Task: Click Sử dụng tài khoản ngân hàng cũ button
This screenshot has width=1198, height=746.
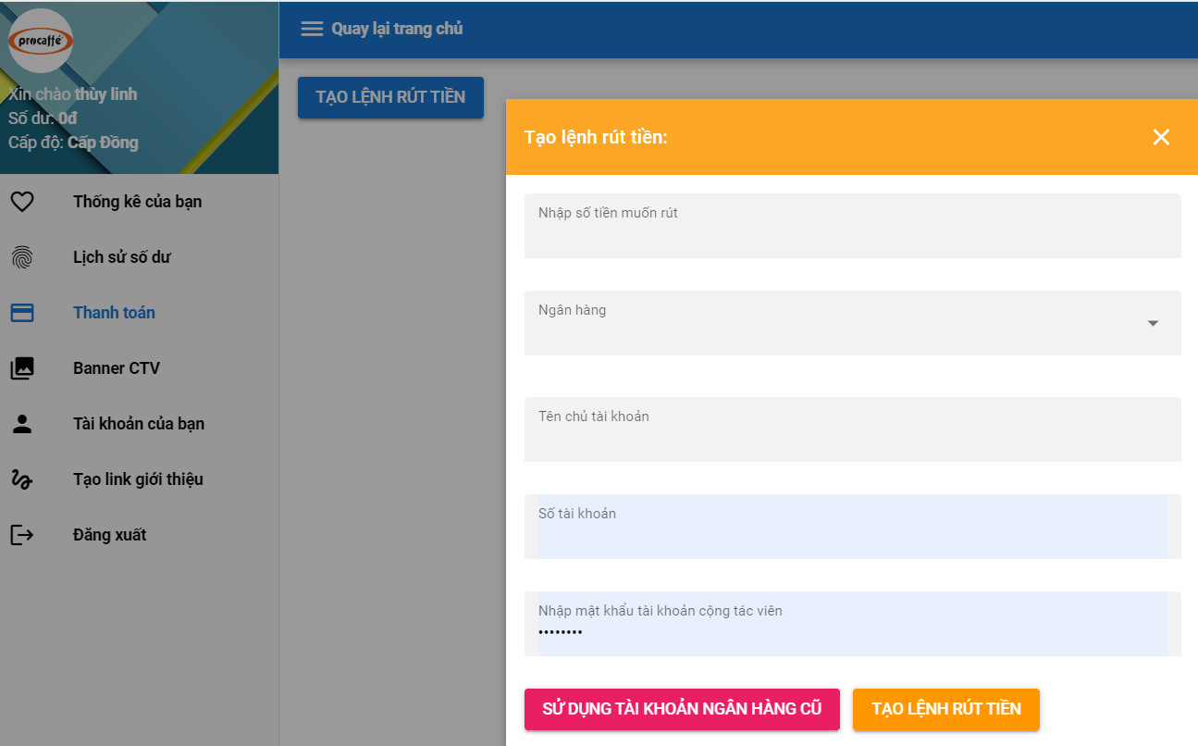Action: (x=682, y=709)
